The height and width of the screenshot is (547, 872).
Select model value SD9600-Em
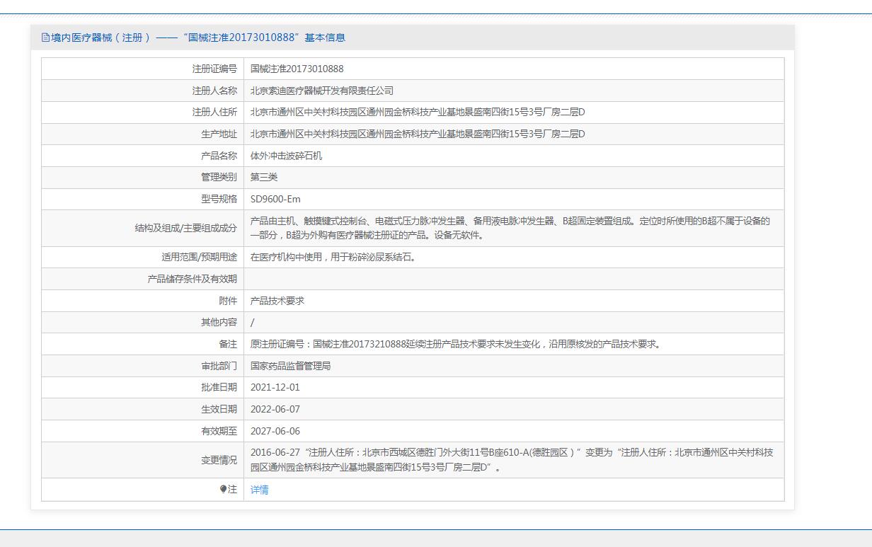275,199
